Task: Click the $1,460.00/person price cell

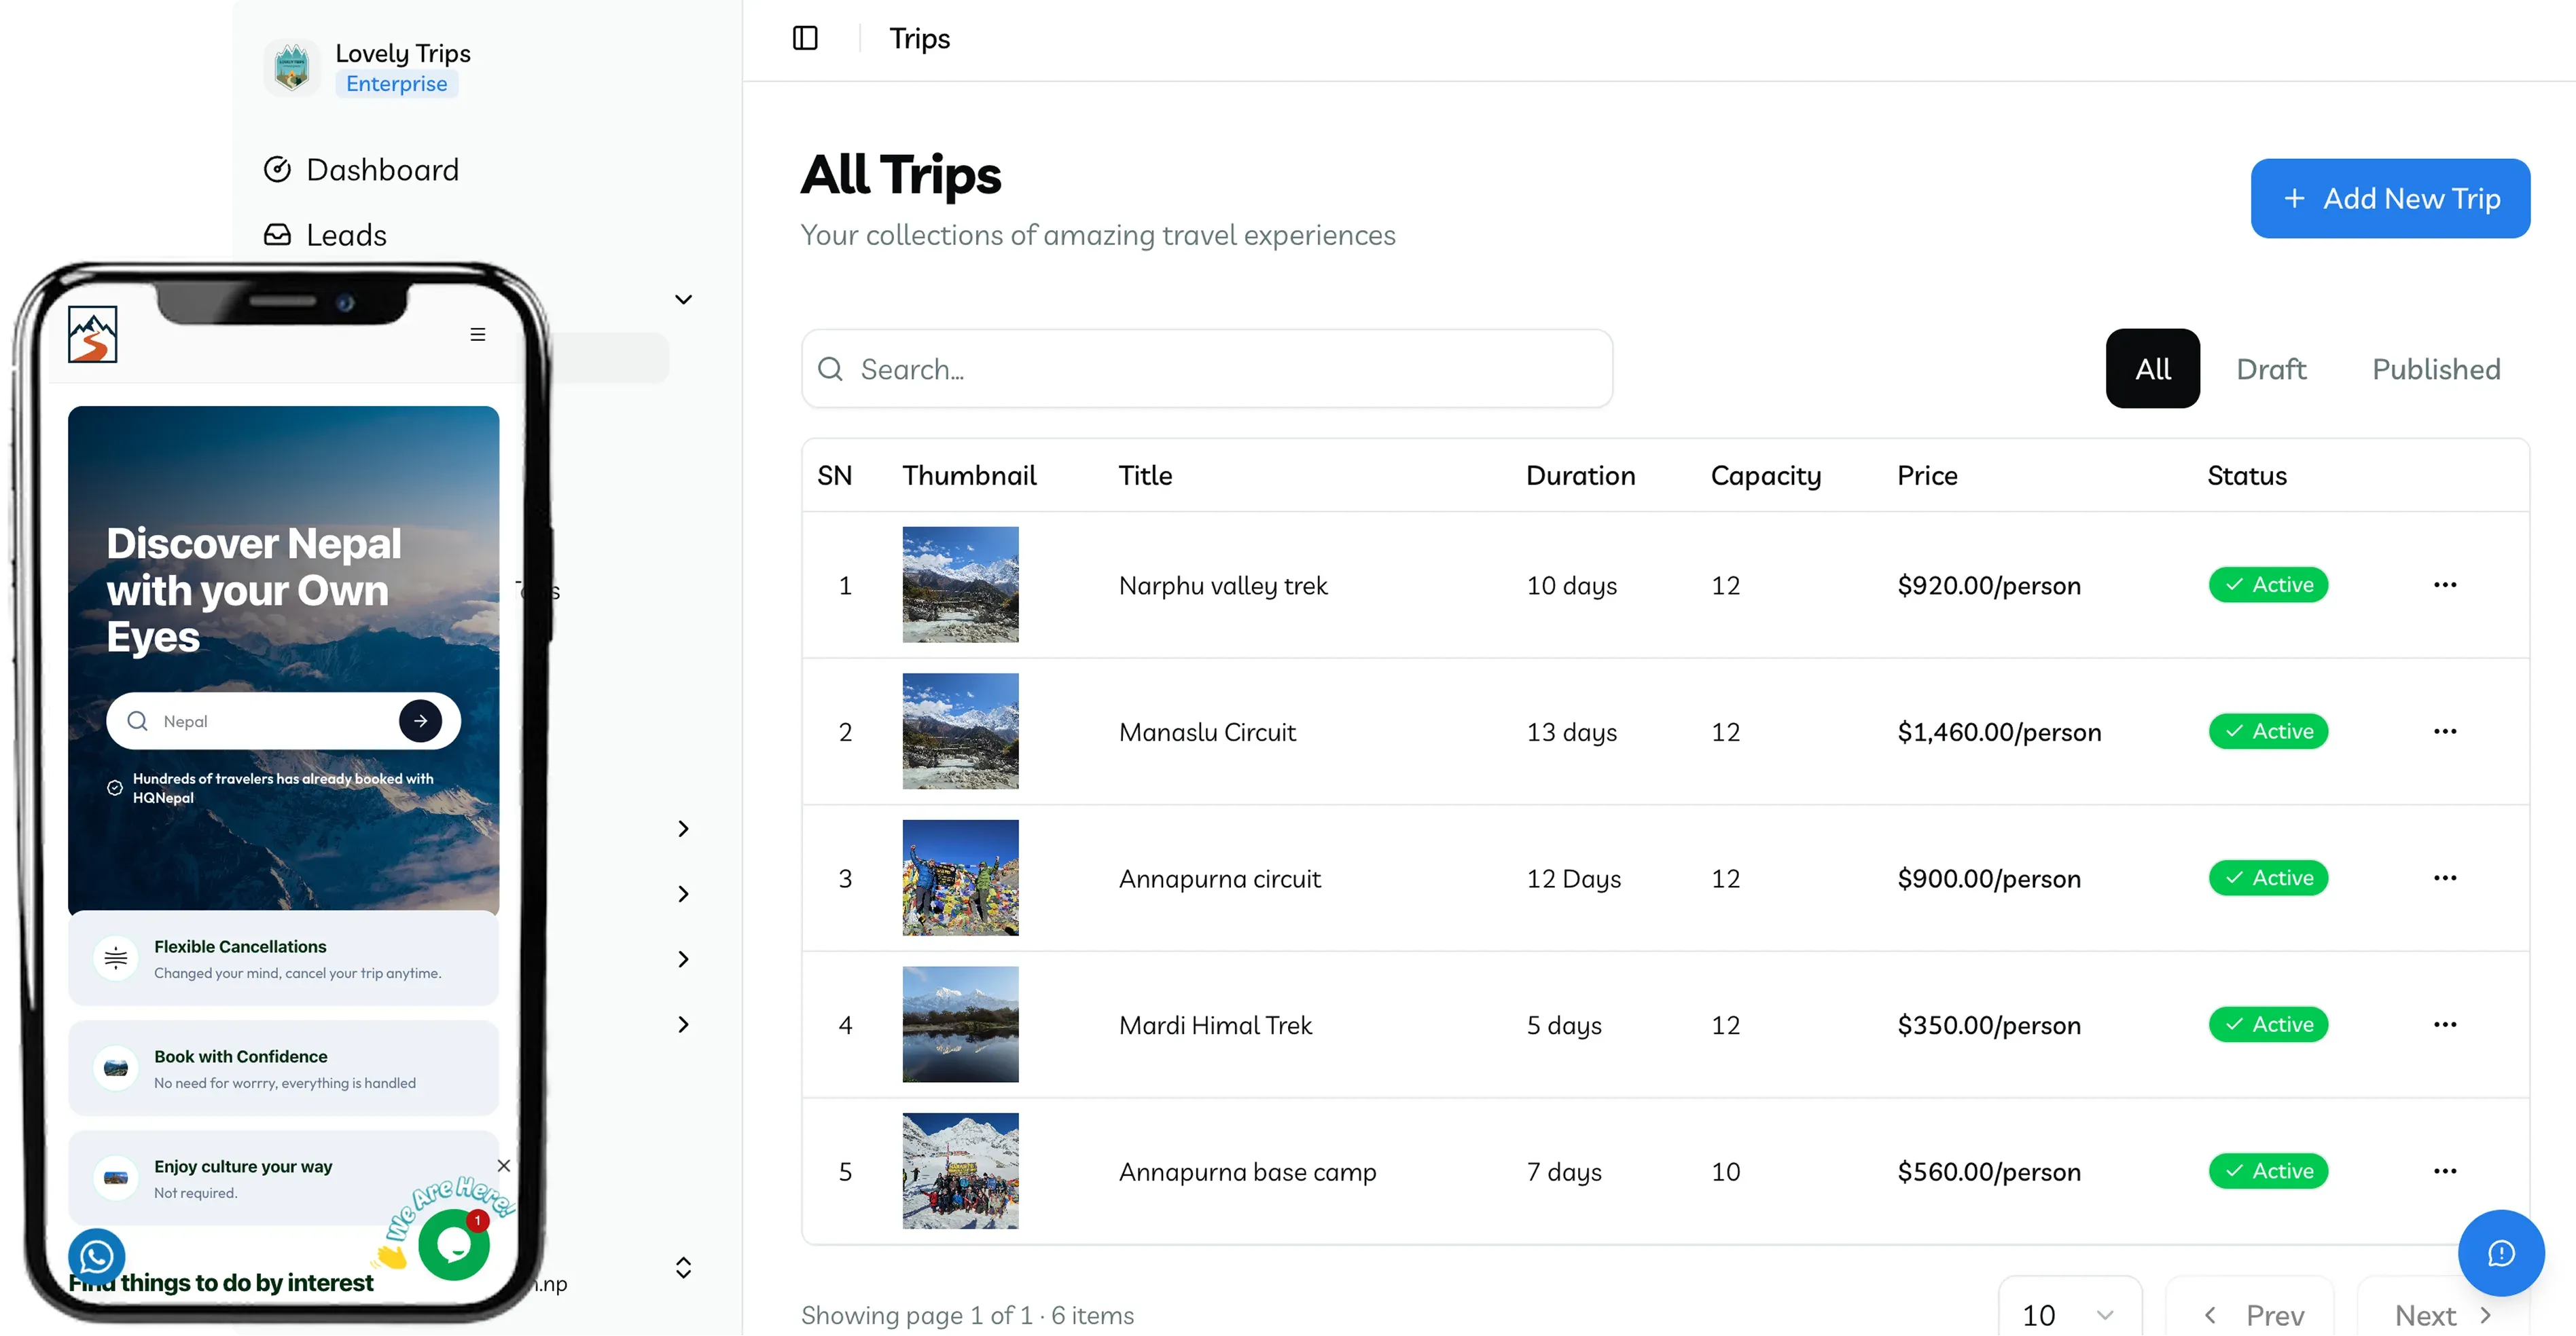Action: point(1999,731)
